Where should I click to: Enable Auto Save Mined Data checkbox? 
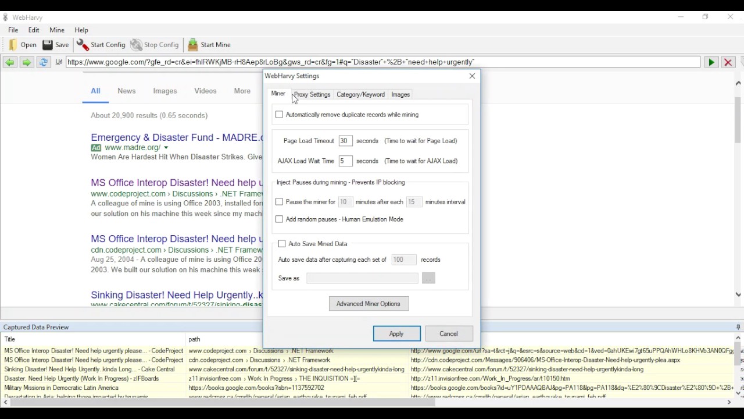[282, 244]
